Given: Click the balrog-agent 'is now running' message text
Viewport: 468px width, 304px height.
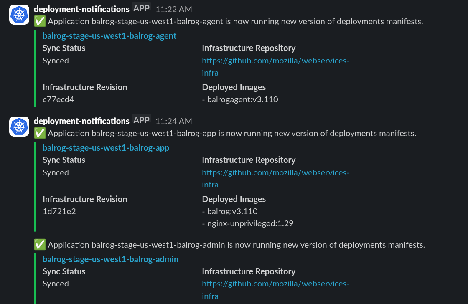Looking at the screenshot, I should (x=236, y=21).
